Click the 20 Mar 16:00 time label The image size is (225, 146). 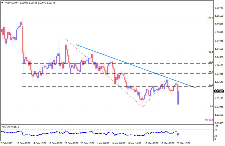coord(183,143)
